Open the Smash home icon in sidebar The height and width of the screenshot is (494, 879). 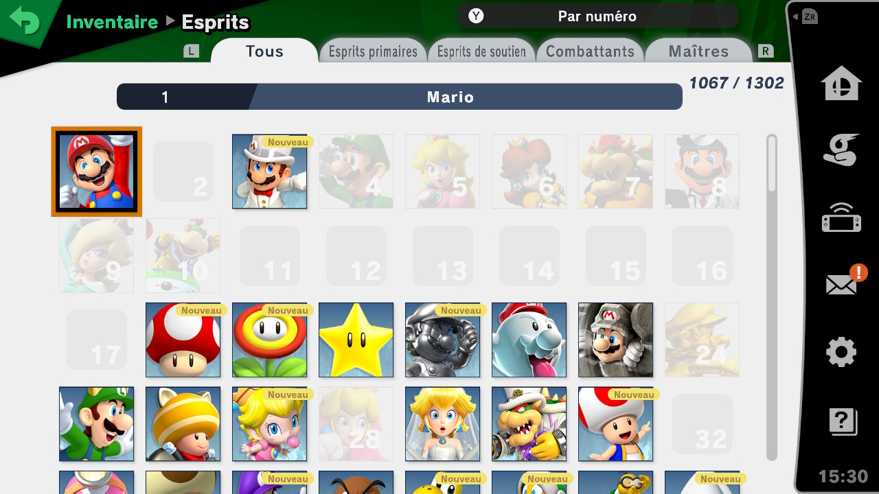(x=841, y=84)
